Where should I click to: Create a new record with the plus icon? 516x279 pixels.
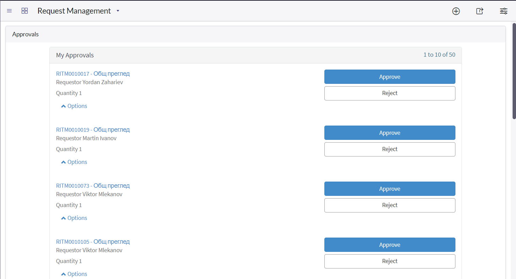pyautogui.click(x=456, y=11)
